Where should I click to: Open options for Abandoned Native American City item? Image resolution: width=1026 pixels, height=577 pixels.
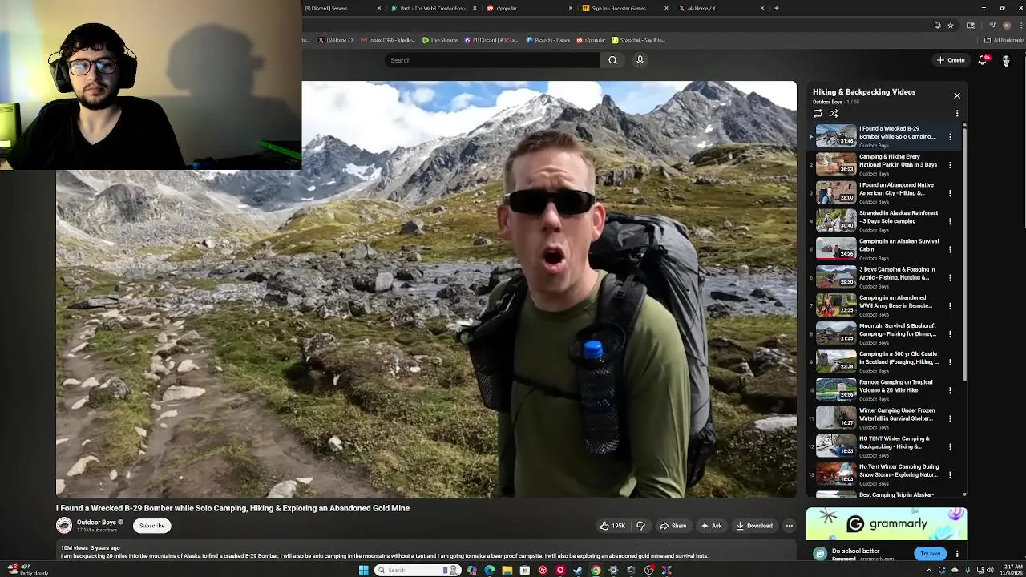[x=951, y=193]
